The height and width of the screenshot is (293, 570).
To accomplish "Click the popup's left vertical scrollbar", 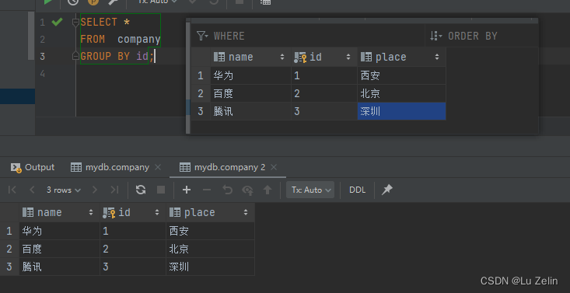I will pyautogui.click(x=188, y=78).
